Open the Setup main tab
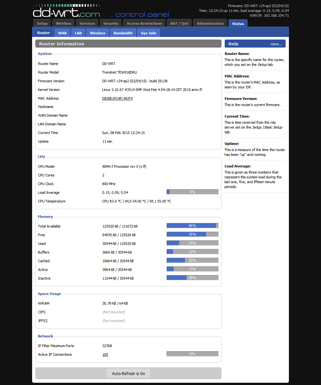 42,23
